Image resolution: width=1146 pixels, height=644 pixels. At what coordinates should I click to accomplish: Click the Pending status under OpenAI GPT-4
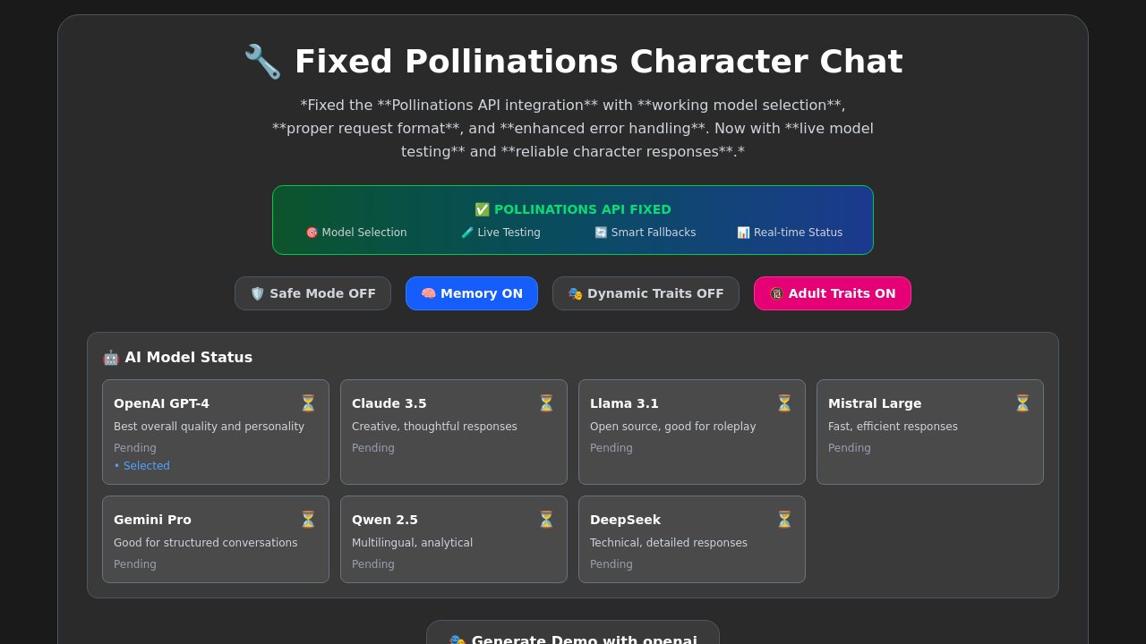(x=135, y=448)
